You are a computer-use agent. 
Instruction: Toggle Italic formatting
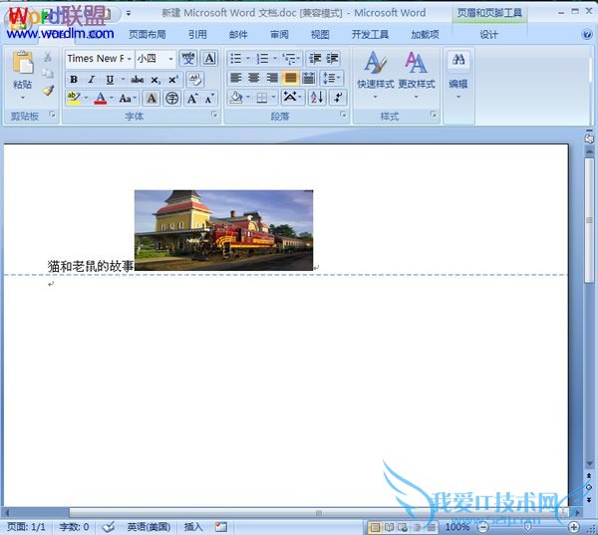click(x=91, y=80)
